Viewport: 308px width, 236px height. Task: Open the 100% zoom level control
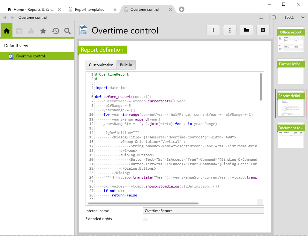pos(289,18)
